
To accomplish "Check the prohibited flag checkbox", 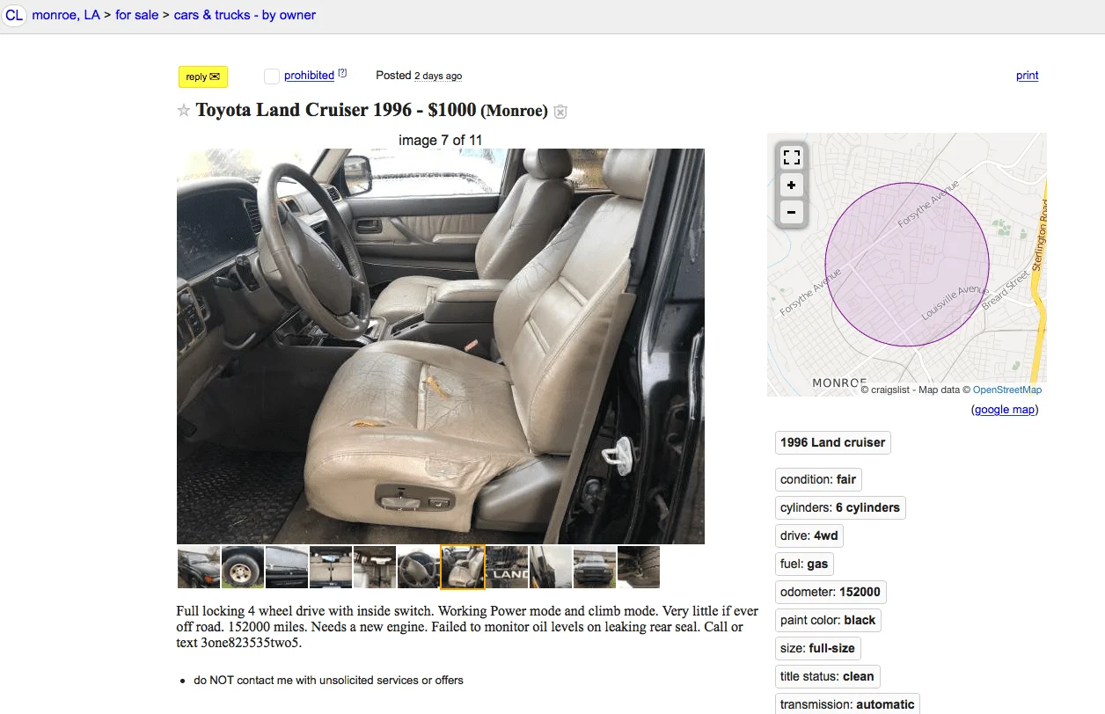I will 272,76.
